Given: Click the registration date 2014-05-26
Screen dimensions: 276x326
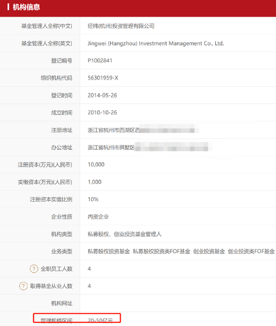Looking at the screenshot, I should pyautogui.click(x=102, y=95).
